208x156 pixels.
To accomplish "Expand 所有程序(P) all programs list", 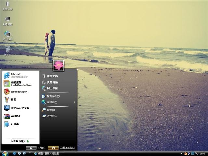I will pyautogui.click(x=19, y=141).
